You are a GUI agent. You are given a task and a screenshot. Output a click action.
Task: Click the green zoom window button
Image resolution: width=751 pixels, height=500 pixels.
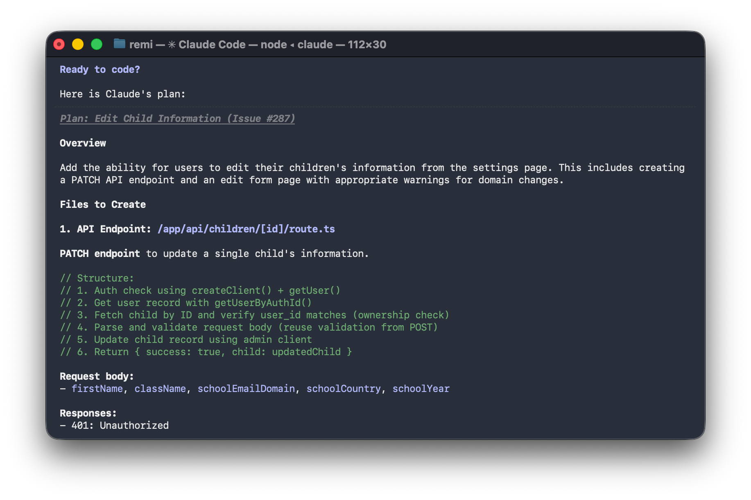pos(97,44)
